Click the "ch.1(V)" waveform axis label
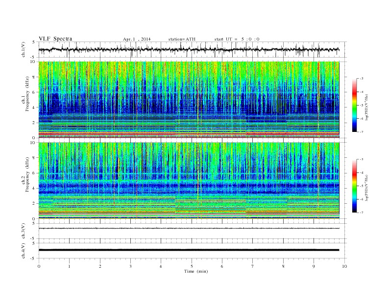The image size is (388, 299). pos(24,49)
